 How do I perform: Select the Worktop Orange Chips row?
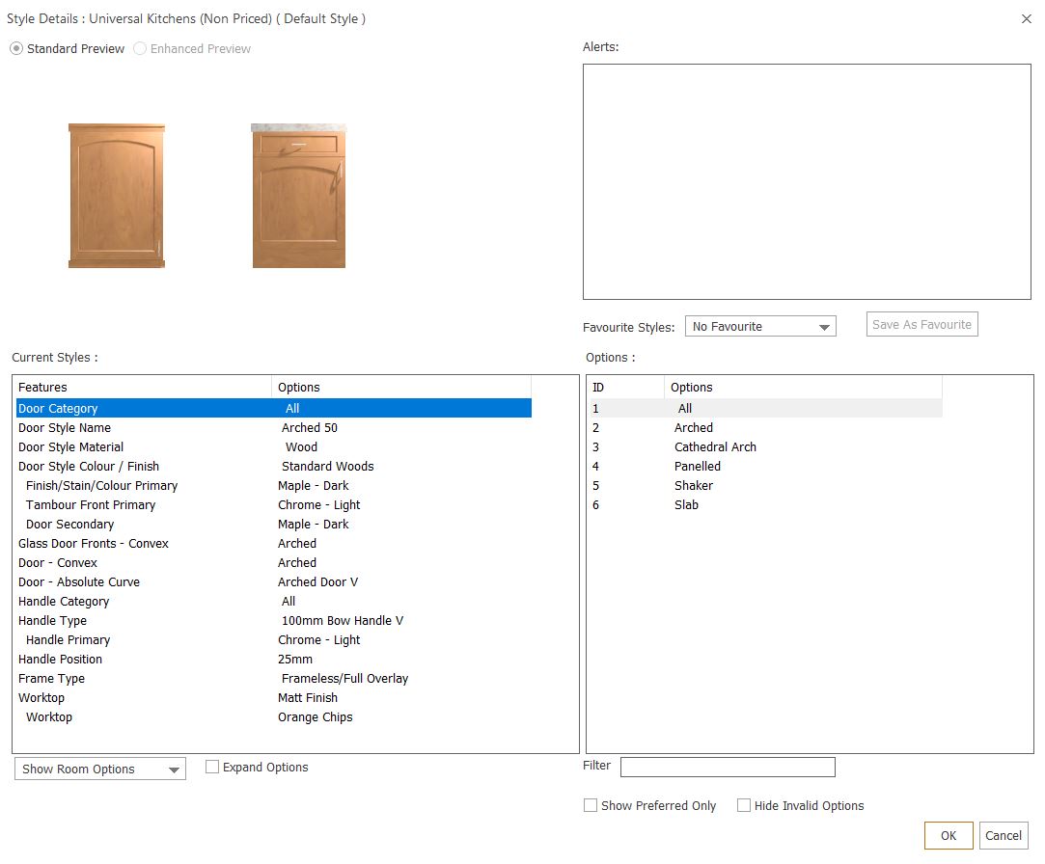tap(274, 716)
